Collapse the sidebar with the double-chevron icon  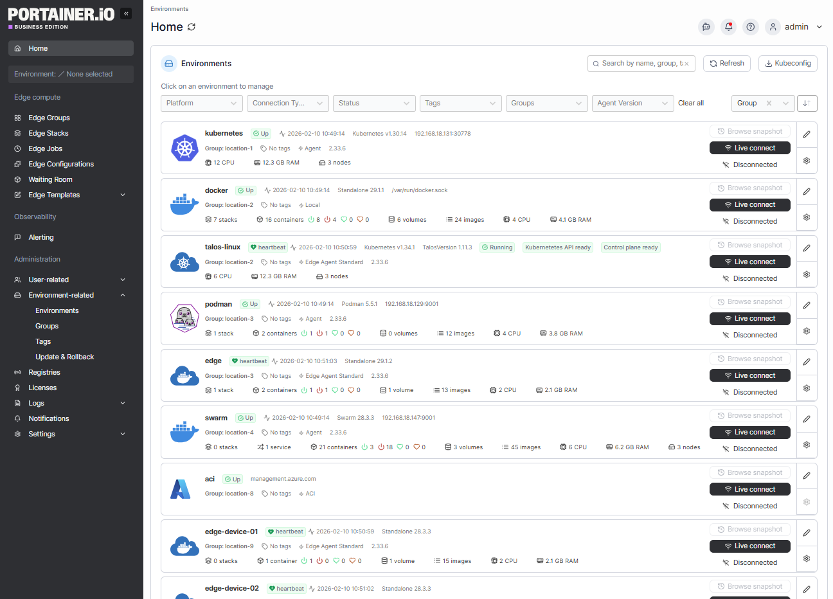(x=126, y=13)
